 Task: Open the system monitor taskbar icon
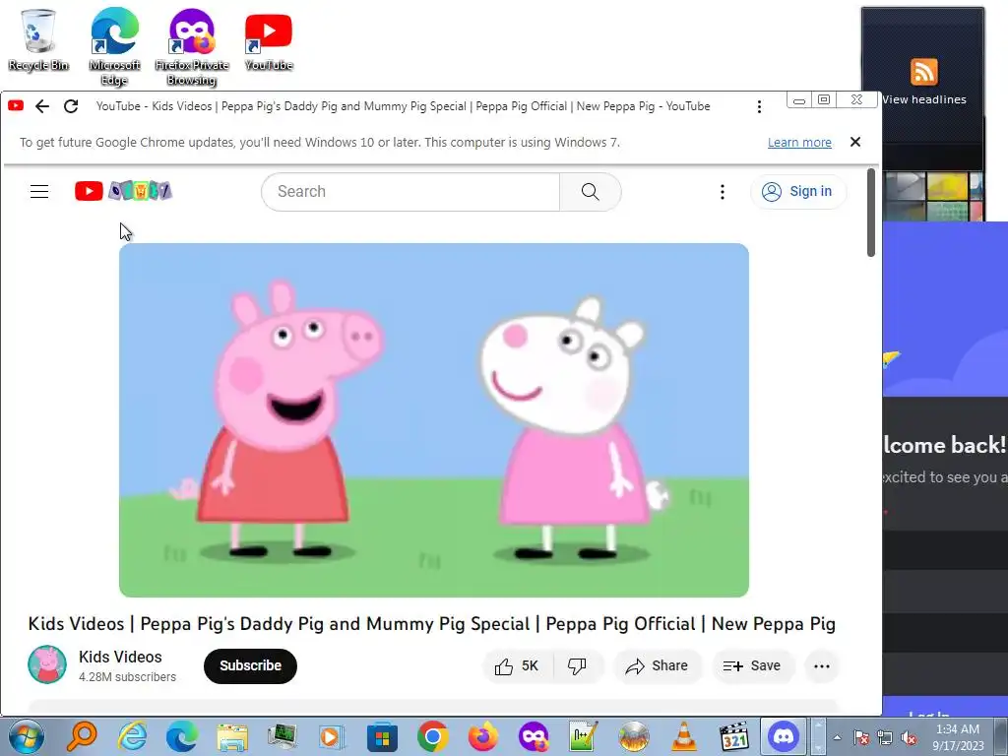[283, 736]
